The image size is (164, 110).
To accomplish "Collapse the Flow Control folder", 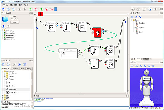I will tap(3, 71).
